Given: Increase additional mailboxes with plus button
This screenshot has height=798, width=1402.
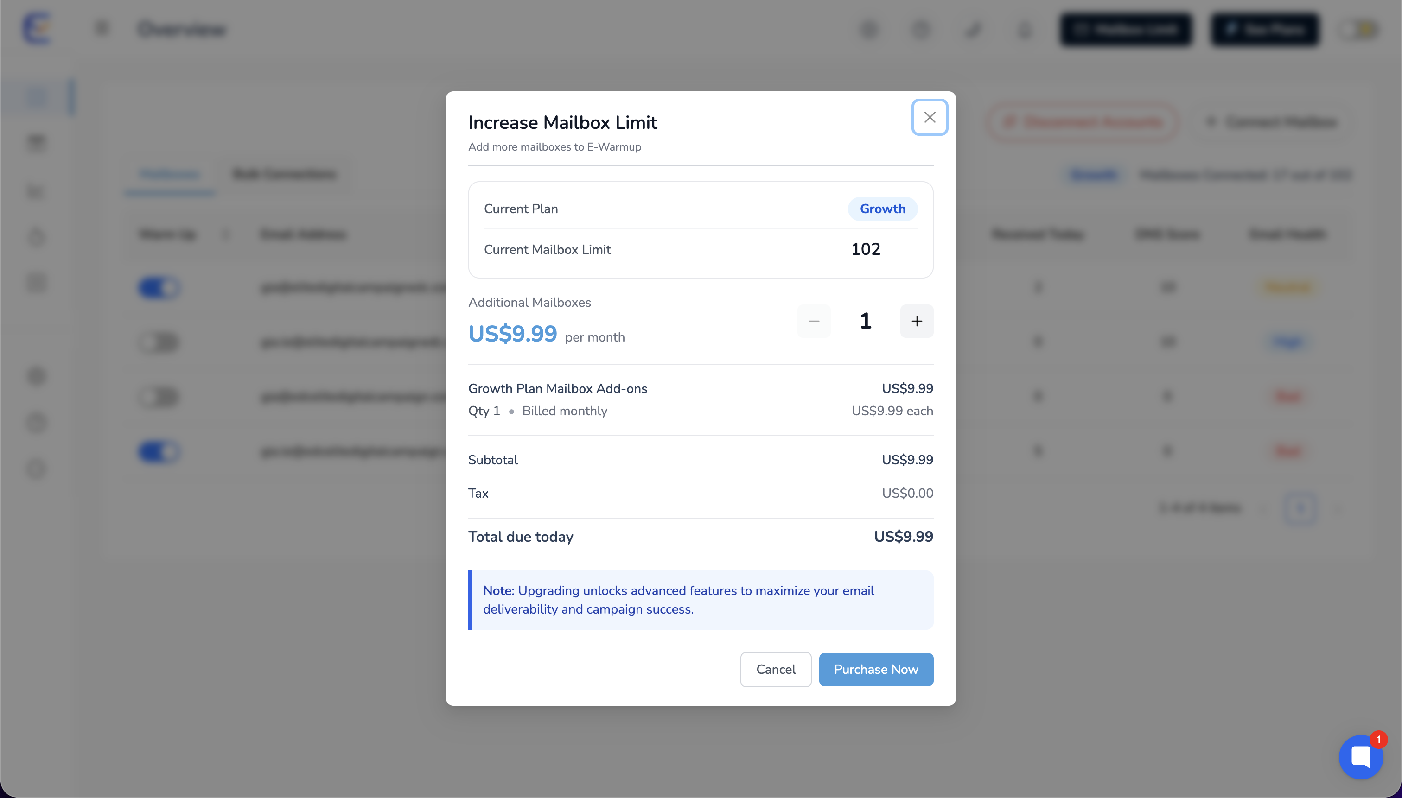Looking at the screenshot, I should pyautogui.click(x=916, y=321).
